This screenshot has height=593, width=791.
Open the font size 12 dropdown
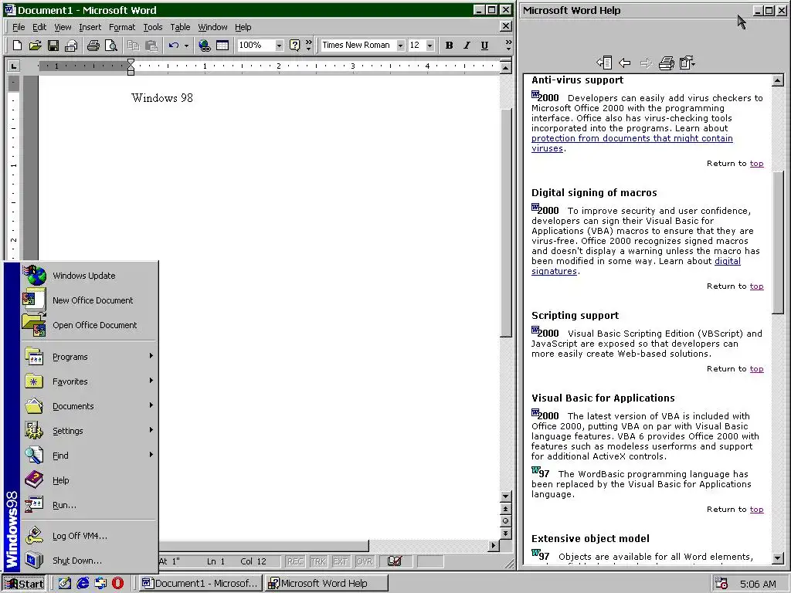[x=429, y=46]
